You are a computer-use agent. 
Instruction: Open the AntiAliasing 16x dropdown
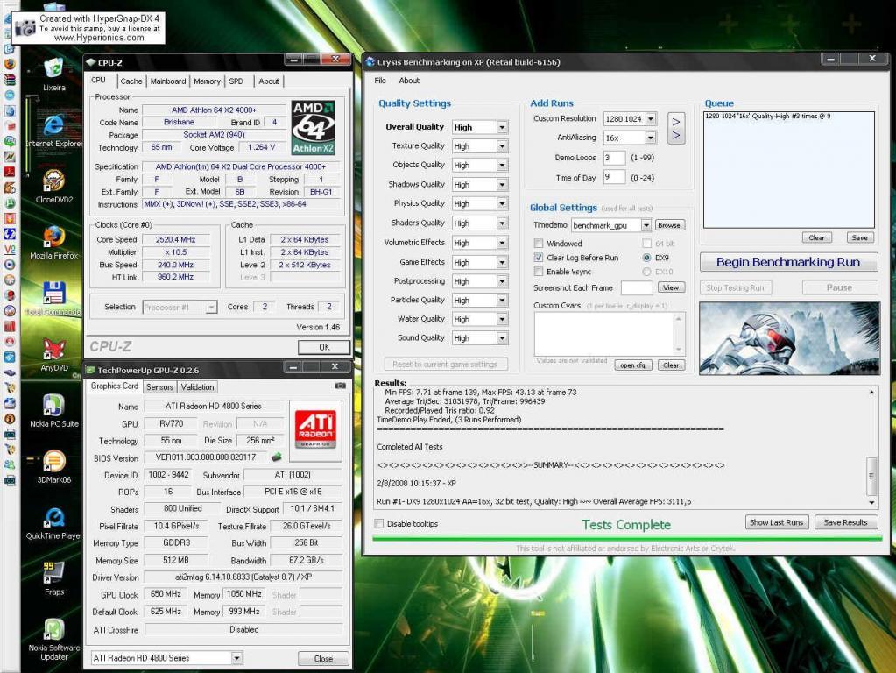(x=651, y=138)
